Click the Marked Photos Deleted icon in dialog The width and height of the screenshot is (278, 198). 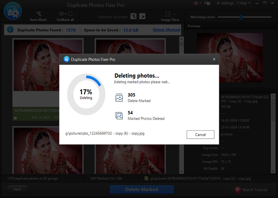tap(119, 116)
